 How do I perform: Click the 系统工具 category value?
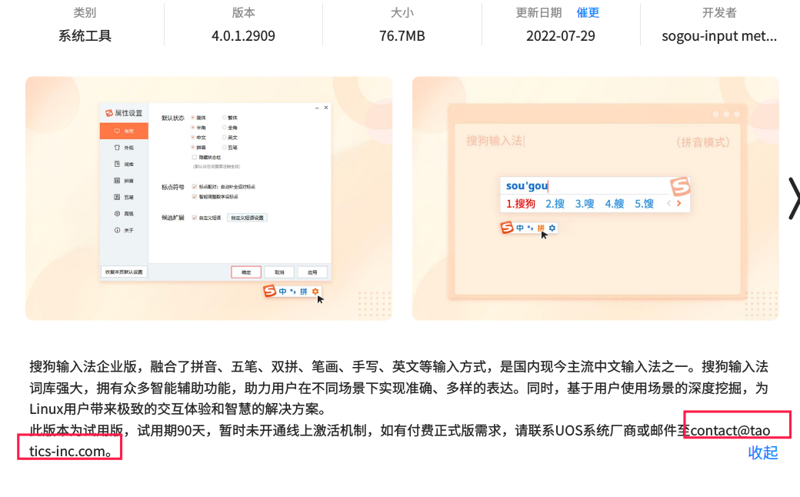(x=85, y=35)
